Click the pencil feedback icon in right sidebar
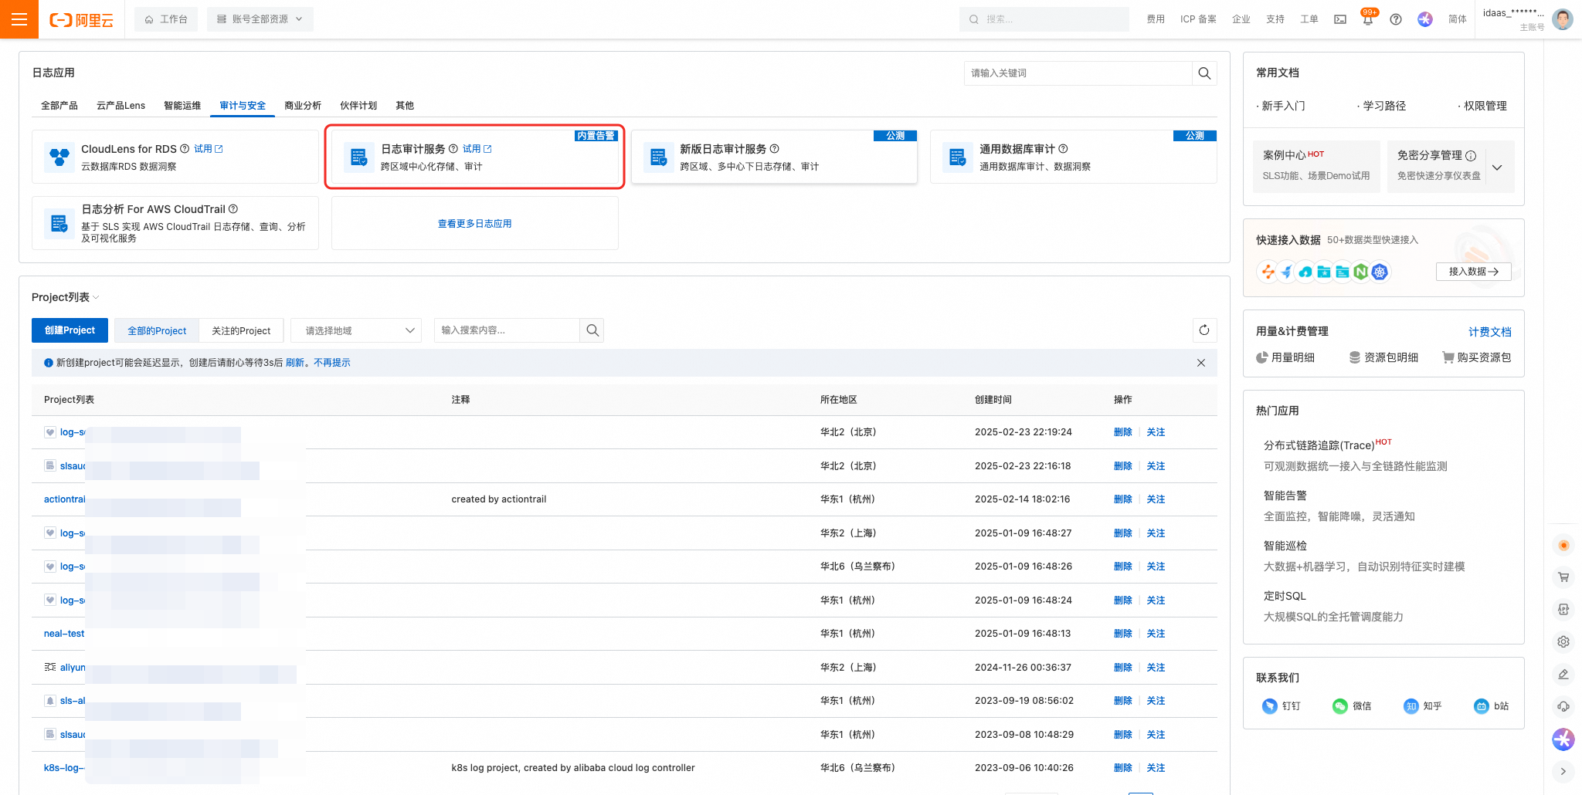This screenshot has height=795, width=1582. coord(1563,674)
